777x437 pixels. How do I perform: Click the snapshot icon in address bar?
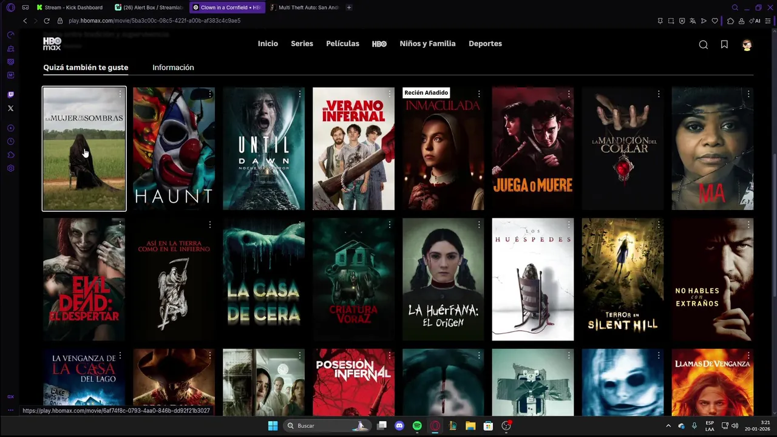coord(671,21)
